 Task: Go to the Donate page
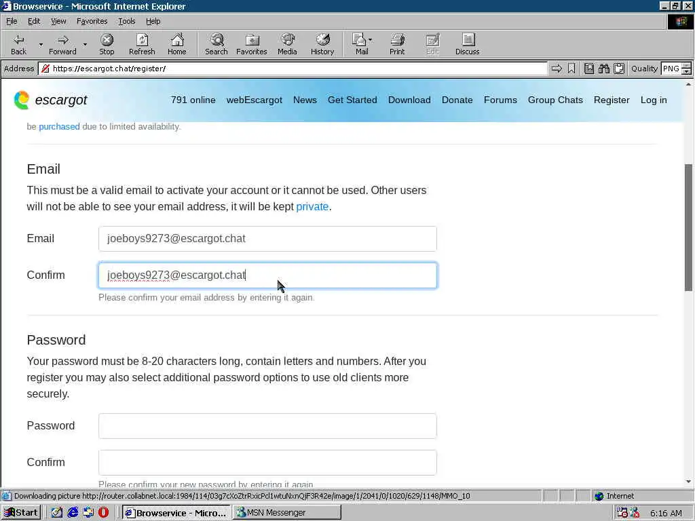(457, 100)
